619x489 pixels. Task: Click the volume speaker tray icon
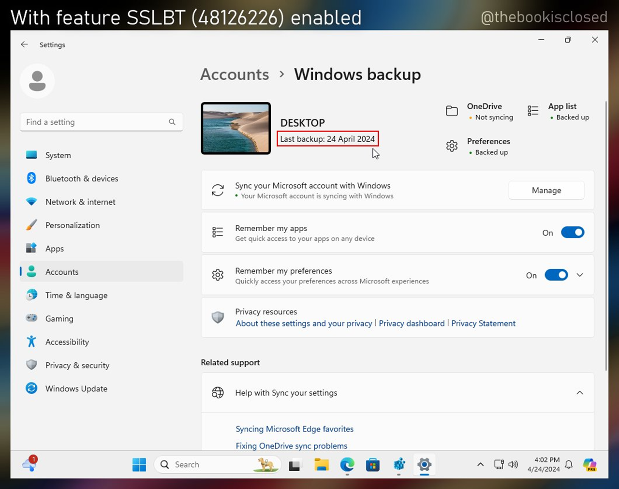pyautogui.click(x=513, y=465)
